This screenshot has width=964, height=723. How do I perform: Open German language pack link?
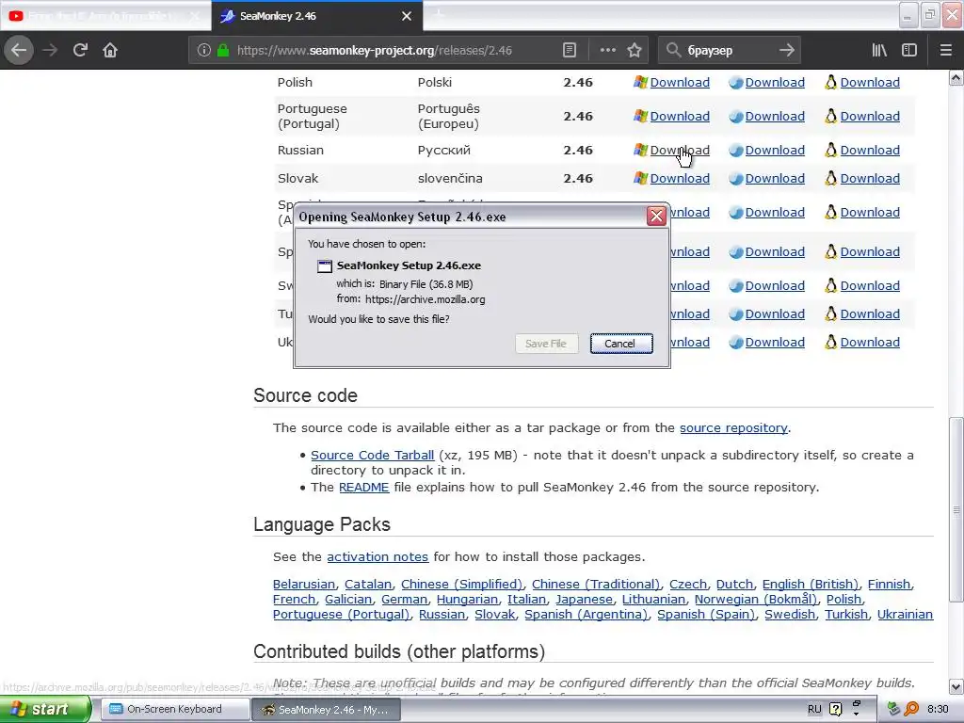click(x=404, y=599)
